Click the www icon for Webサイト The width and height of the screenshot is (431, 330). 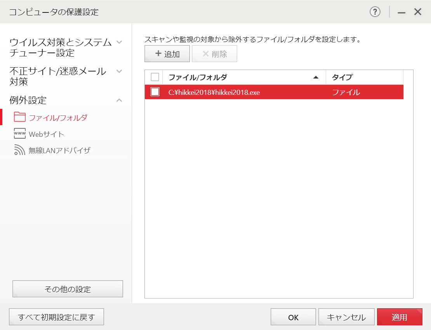19,134
